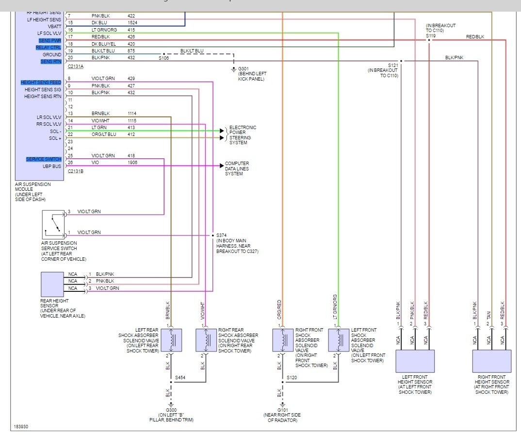
Task: Click the G301 ground symbol
Action: 234,69
